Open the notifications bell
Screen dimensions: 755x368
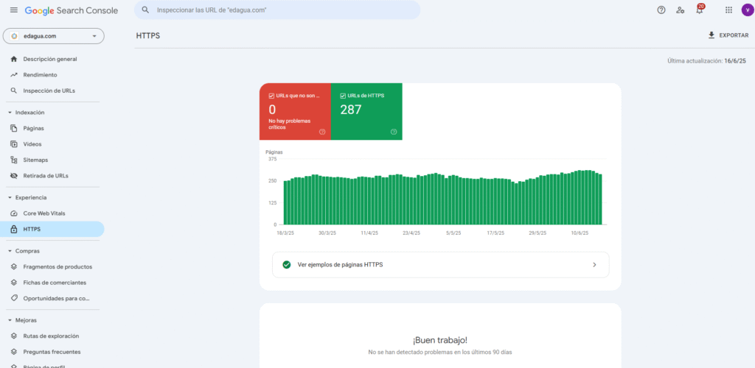tap(699, 10)
